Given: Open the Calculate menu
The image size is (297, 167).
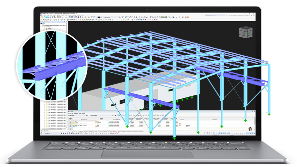Looking at the screenshot, I should (x=59, y=15).
